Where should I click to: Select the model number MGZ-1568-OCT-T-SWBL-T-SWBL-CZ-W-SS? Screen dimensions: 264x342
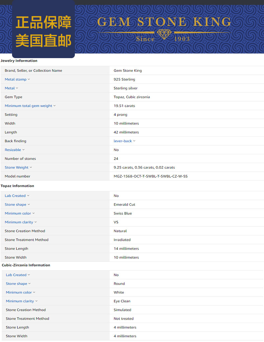150,176
